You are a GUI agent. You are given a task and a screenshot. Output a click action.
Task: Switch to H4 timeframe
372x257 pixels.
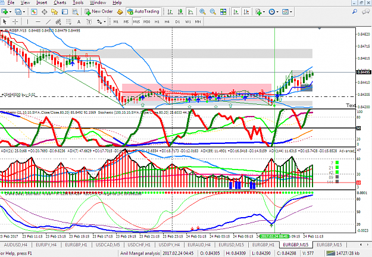[167, 22]
